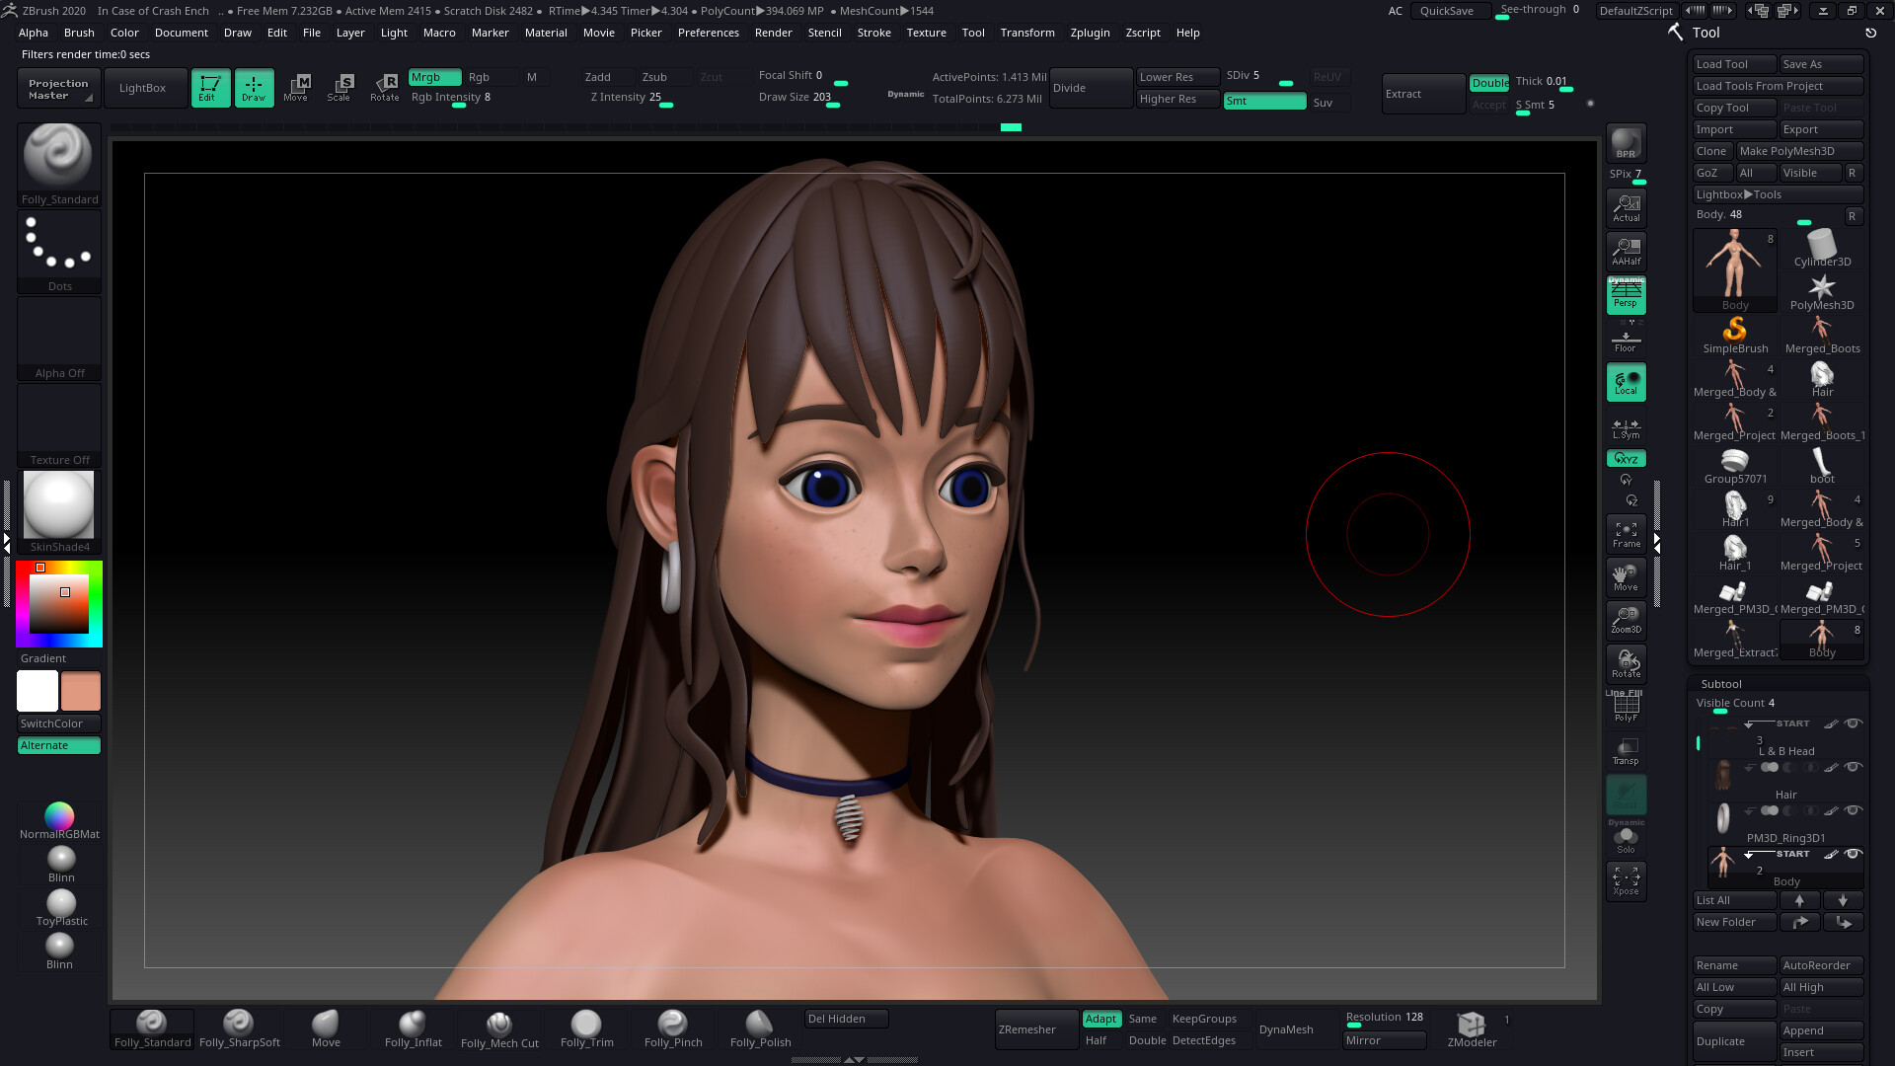Click the BPR render icon
The image size is (1895, 1066).
pyautogui.click(x=1626, y=143)
